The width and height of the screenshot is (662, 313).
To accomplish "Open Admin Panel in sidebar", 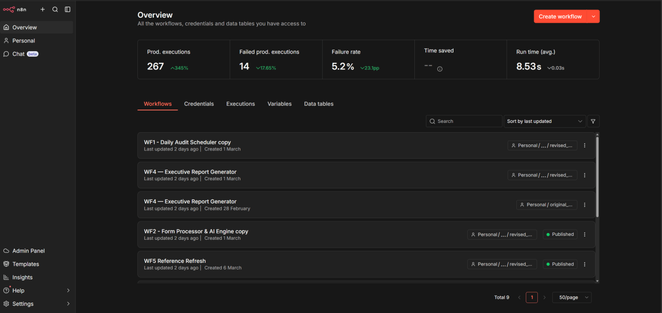I will coord(37,251).
